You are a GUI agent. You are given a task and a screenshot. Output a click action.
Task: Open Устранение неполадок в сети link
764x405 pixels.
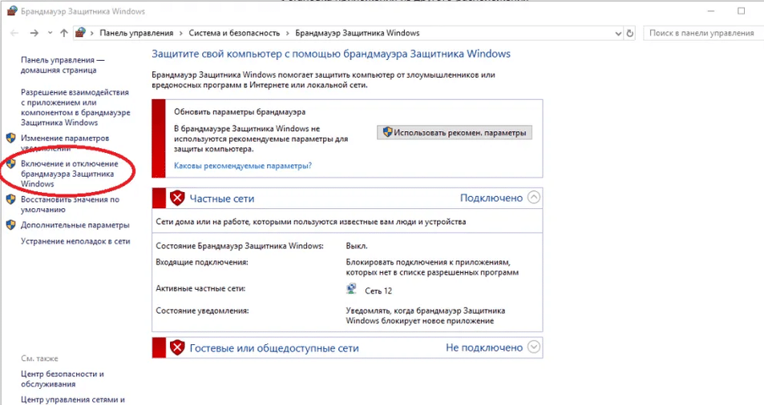[x=75, y=241]
